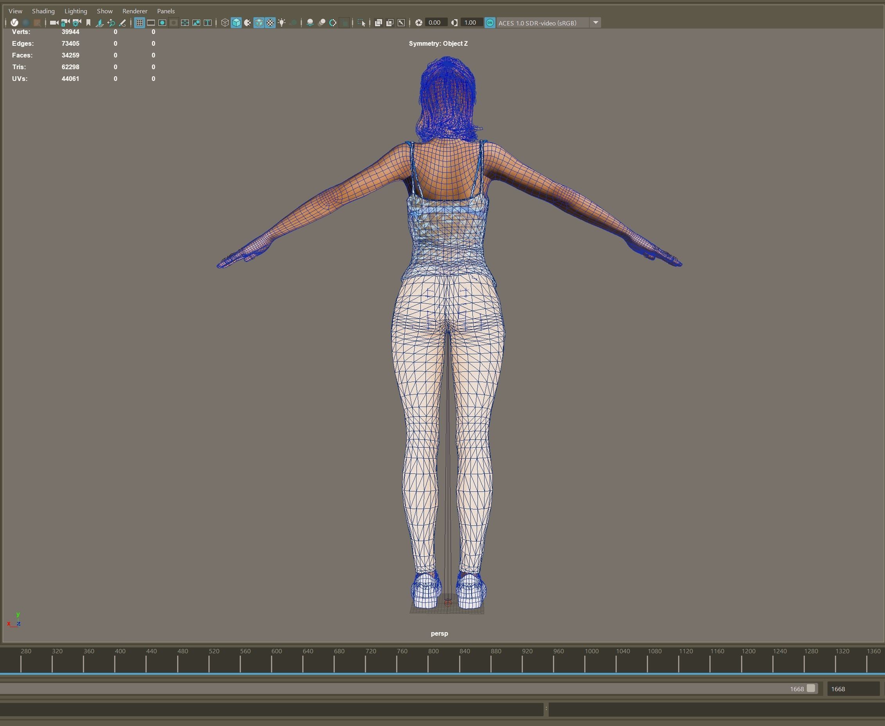The image size is (885, 726).
Task: Click the Show menu
Action: (x=104, y=11)
